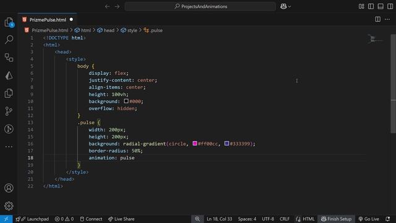Open editor More Actions ellipsis

pyautogui.click(x=387, y=19)
